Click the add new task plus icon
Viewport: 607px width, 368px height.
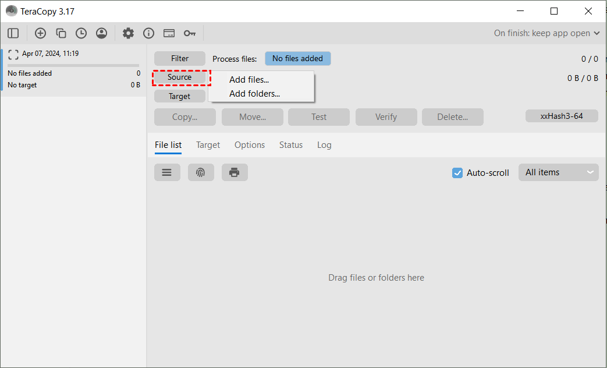(x=40, y=33)
